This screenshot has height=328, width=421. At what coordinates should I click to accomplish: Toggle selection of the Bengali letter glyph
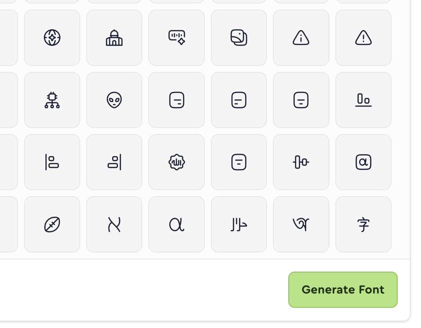[301, 224]
